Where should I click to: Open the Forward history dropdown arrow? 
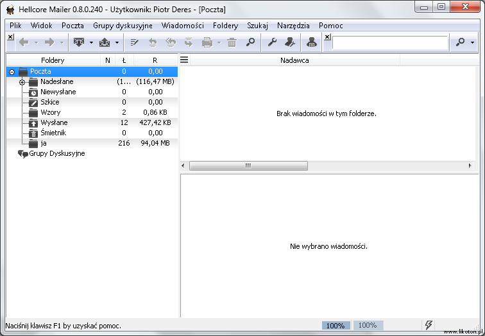click(x=62, y=43)
